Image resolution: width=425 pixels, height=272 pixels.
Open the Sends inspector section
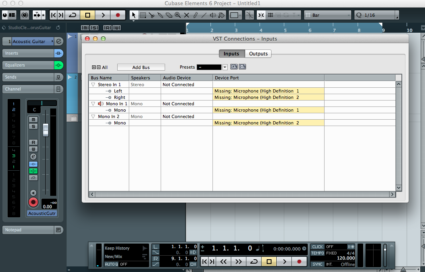(28, 77)
